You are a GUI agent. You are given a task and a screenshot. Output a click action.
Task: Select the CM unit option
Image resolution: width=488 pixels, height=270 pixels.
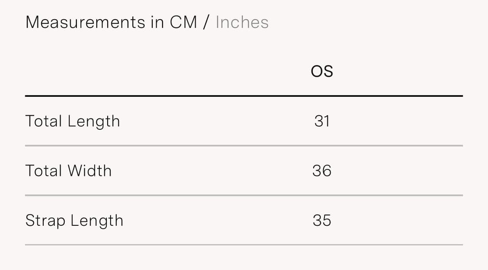pos(183,23)
